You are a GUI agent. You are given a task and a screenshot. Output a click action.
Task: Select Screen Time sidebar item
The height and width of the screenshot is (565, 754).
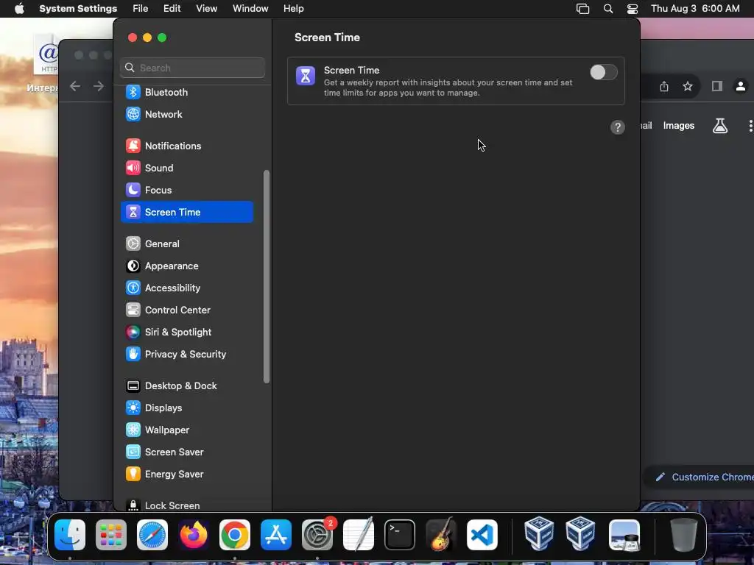187,213
